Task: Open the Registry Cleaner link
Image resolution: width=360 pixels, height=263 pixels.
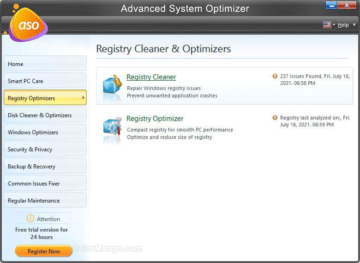Action: [x=151, y=77]
